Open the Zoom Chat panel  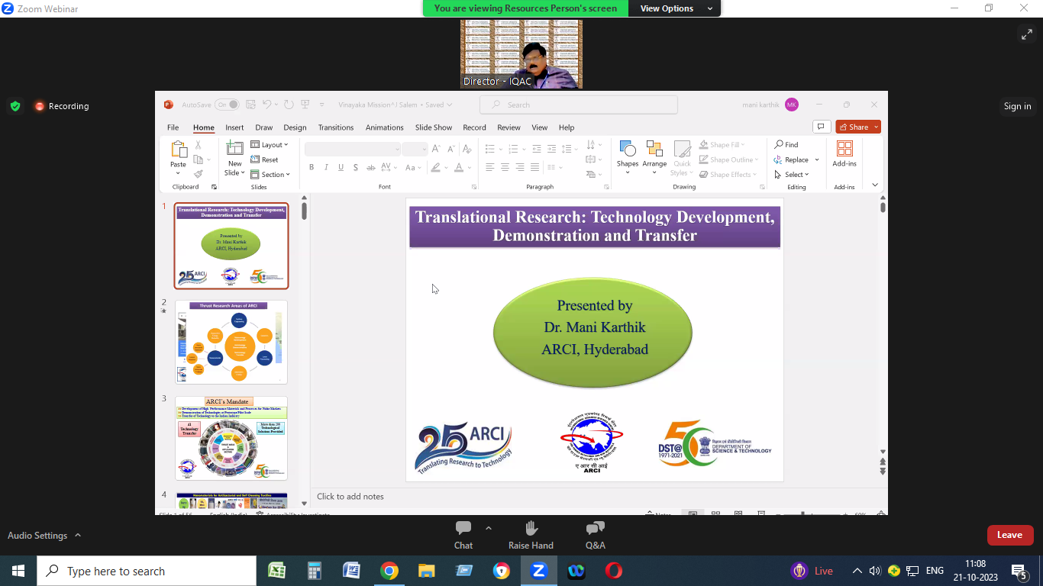tap(463, 535)
